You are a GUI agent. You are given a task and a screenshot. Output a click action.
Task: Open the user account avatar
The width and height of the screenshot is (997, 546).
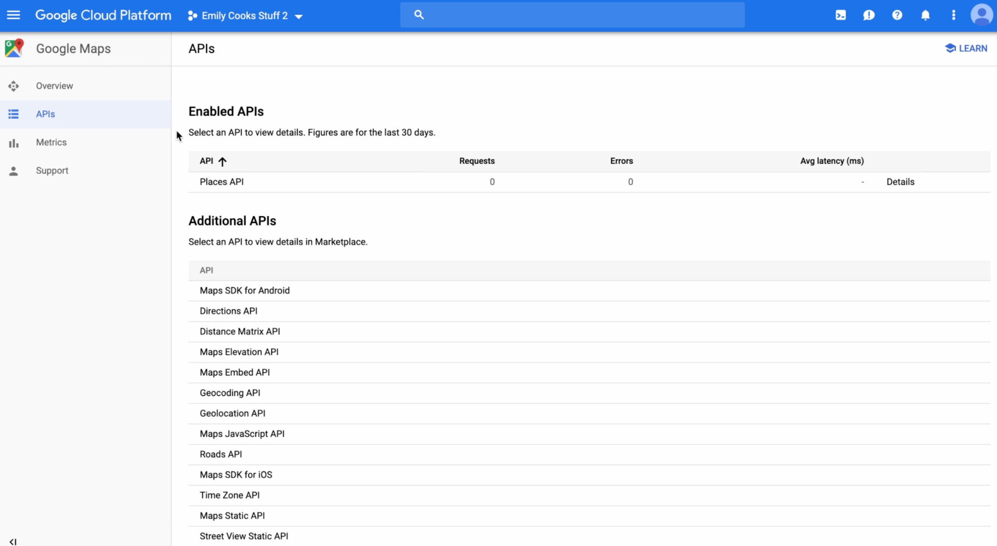point(982,15)
